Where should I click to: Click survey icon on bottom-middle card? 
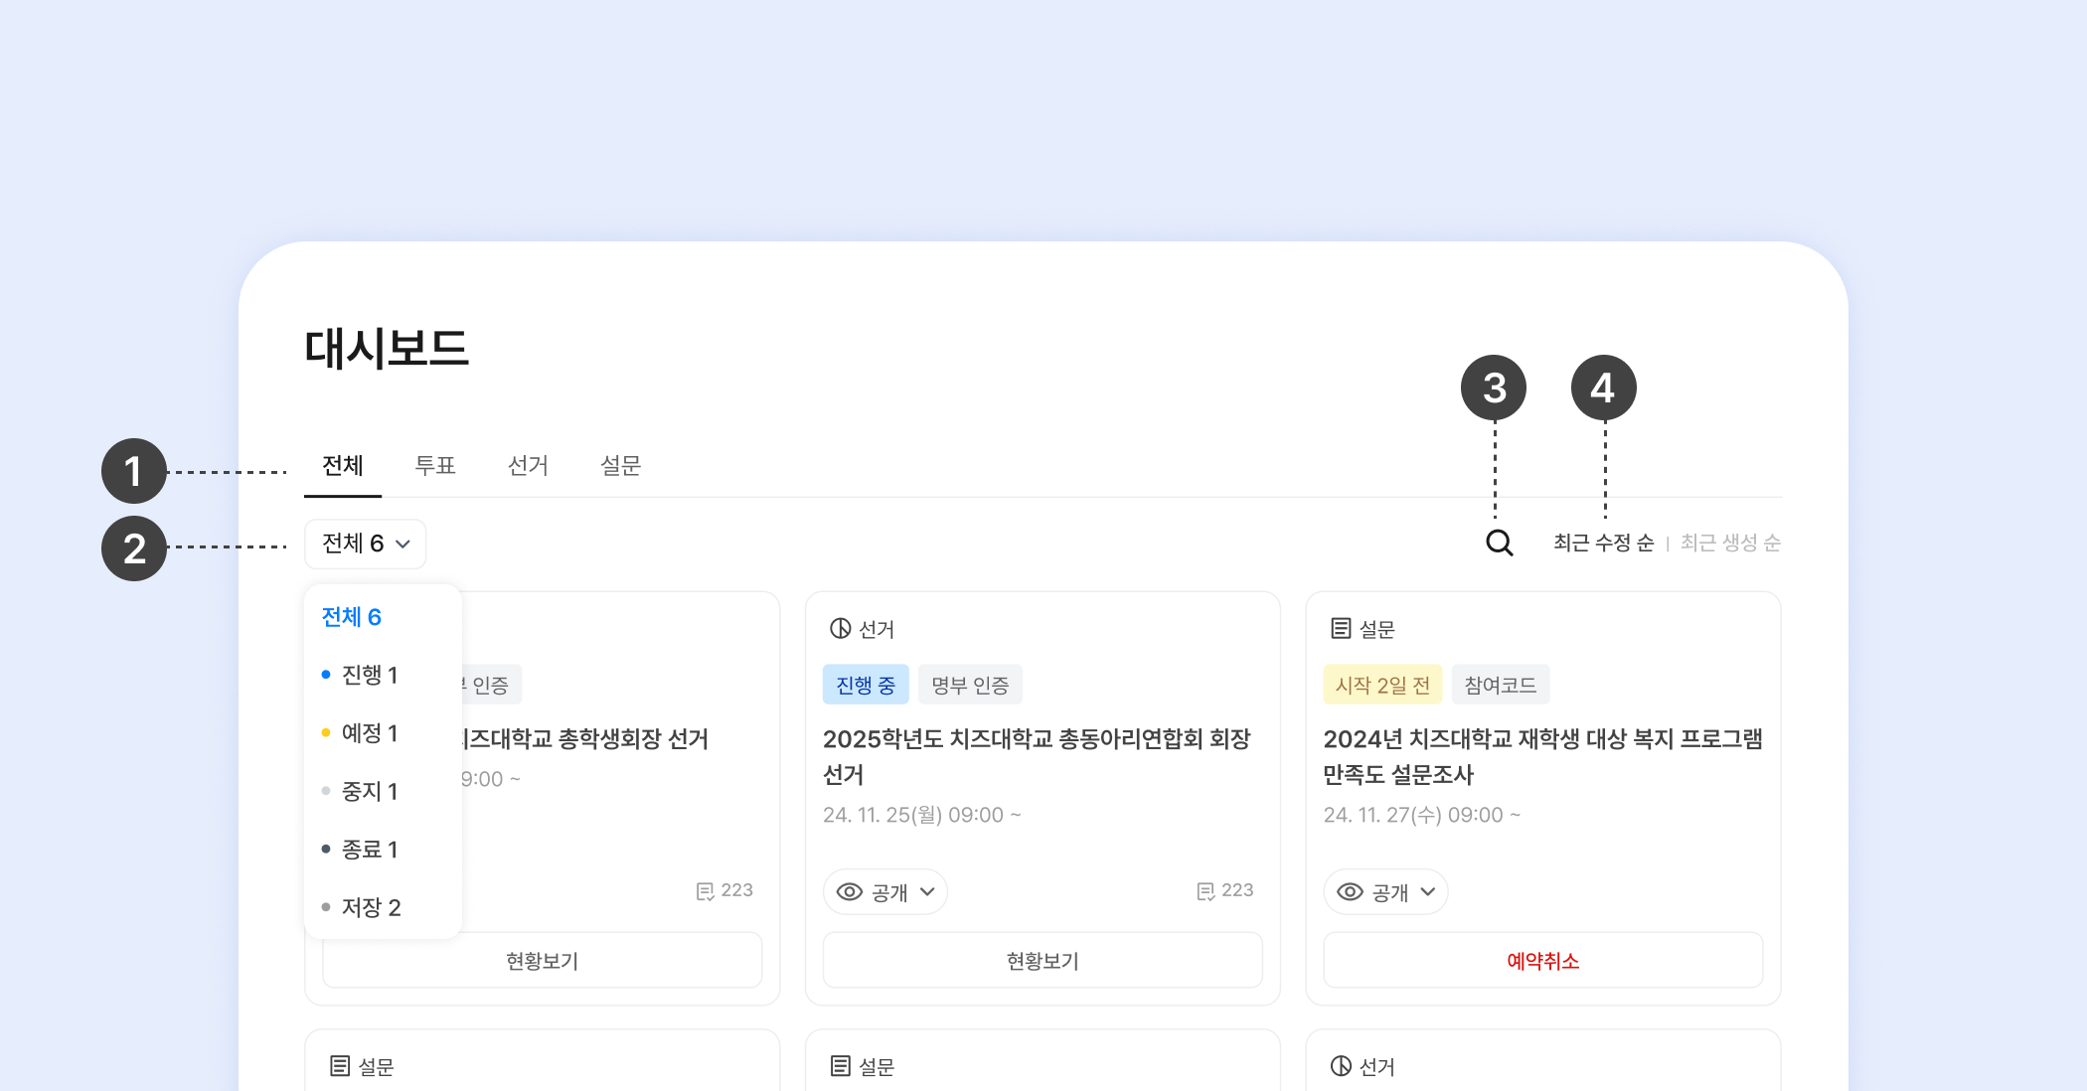(x=841, y=1066)
